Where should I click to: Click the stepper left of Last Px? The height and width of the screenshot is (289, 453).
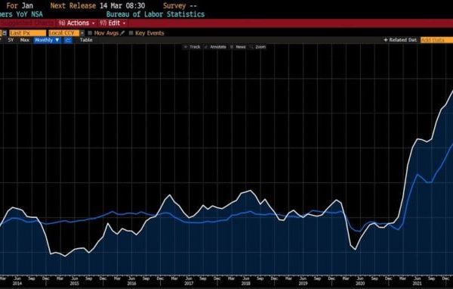tap(4, 33)
